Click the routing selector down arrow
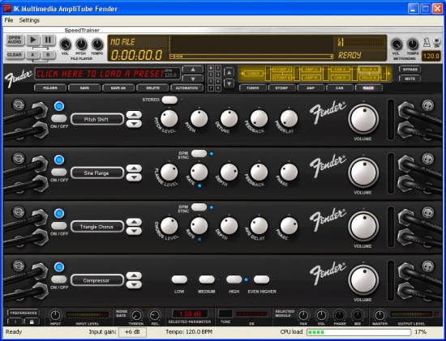446x341 pixels. [229, 83]
